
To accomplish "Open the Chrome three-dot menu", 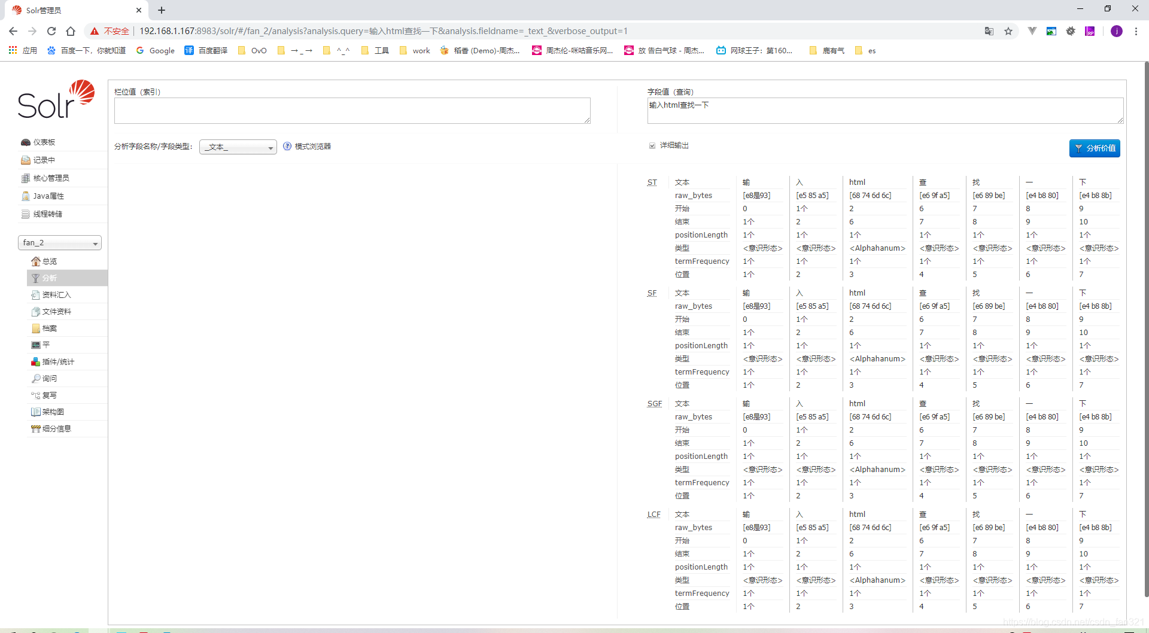I will [x=1136, y=31].
